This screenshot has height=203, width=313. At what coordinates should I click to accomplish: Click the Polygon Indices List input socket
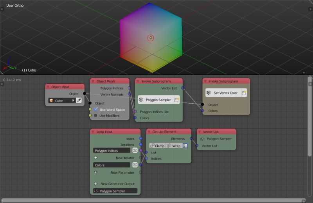pos(135,111)
